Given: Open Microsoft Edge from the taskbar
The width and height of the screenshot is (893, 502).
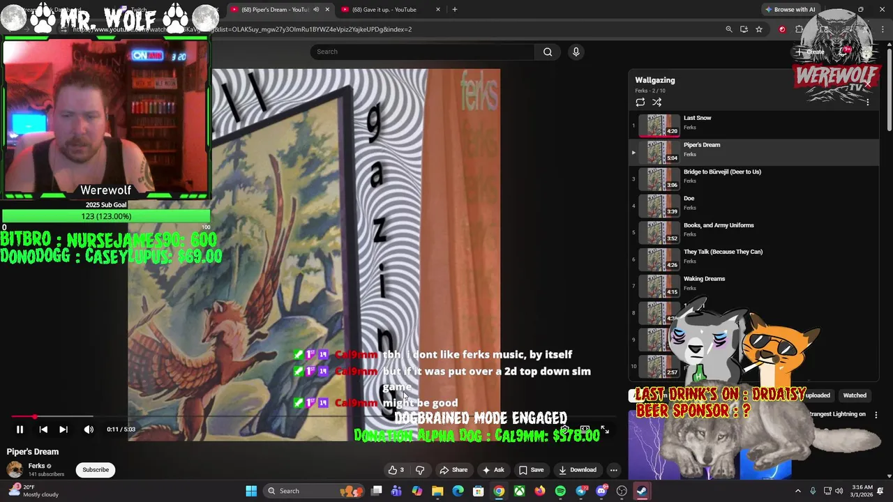Looking at the screenshot, I should (x=458, y=491).
